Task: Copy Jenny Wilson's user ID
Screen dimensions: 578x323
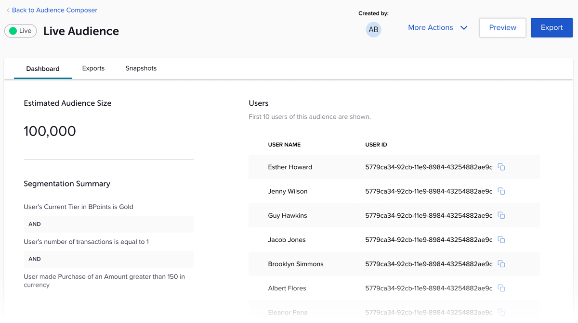Action: coord(501,191)
